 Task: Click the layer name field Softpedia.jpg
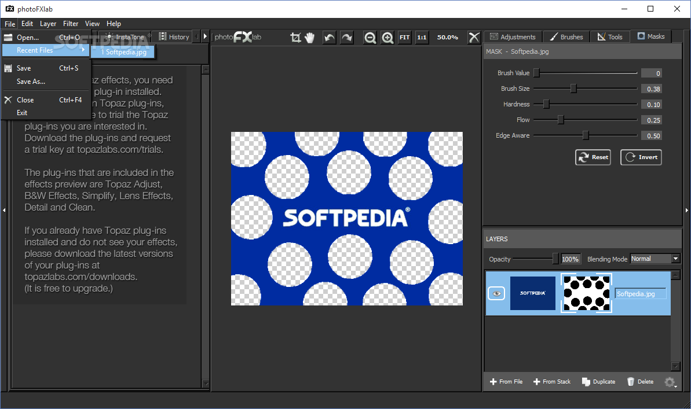pos(641,294)
